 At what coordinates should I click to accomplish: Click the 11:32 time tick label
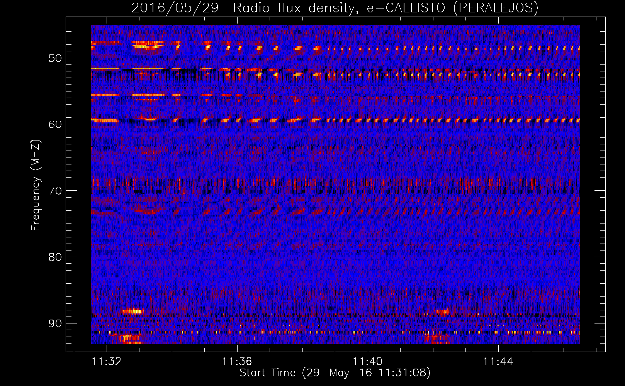pyautogui.click(x=106, y=361)
